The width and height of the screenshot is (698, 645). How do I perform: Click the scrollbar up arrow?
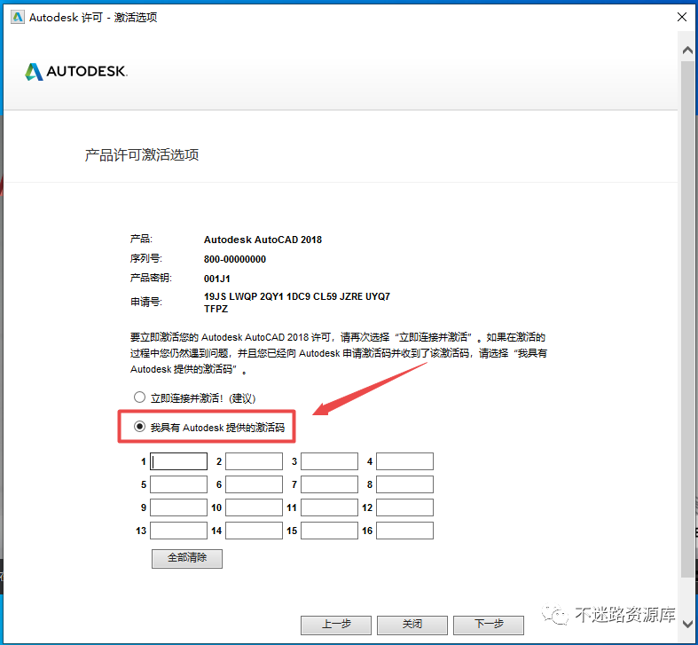pos(687,51)
